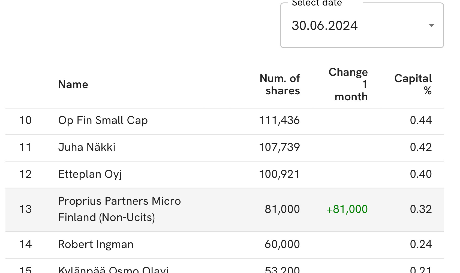Screen dimensions: 460x273
Task: Click the dropdown arrow beside 30.06.2024
Action: [431, 26]
